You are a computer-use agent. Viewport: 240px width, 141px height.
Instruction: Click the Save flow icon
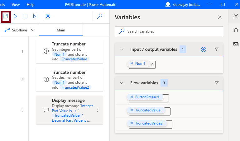click(x=5, y=16)
